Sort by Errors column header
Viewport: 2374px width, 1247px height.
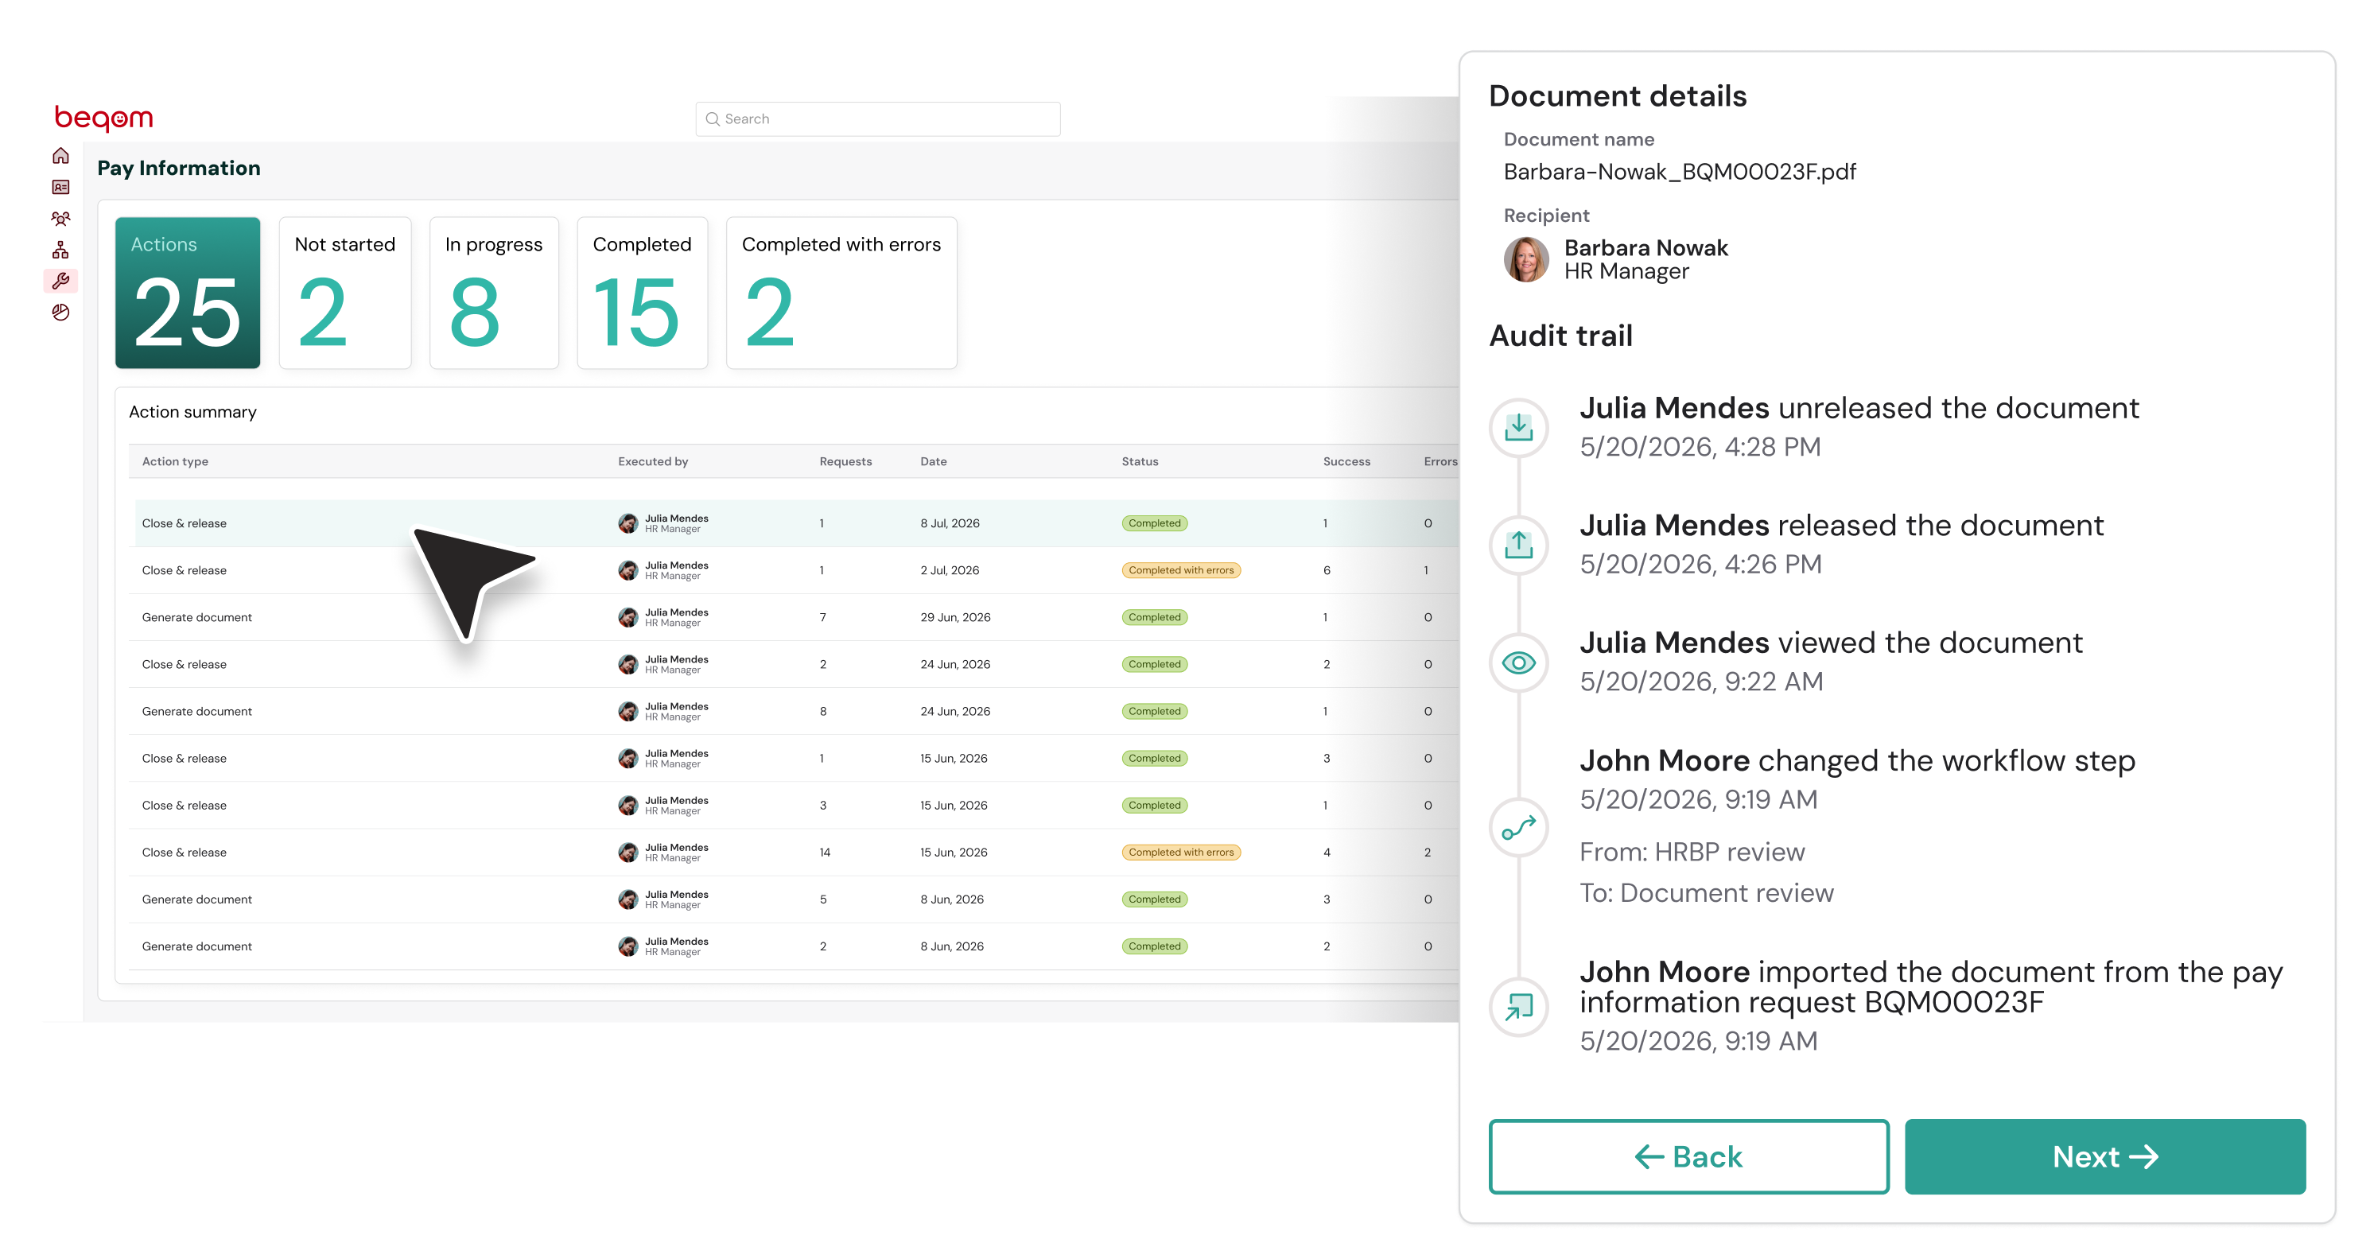click(x=1440, y=462)
